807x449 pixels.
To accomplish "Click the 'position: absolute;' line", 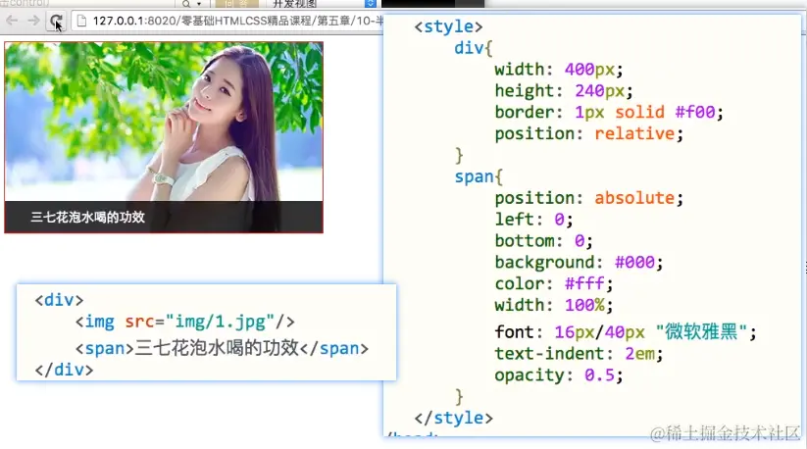I will click(588, 199).
